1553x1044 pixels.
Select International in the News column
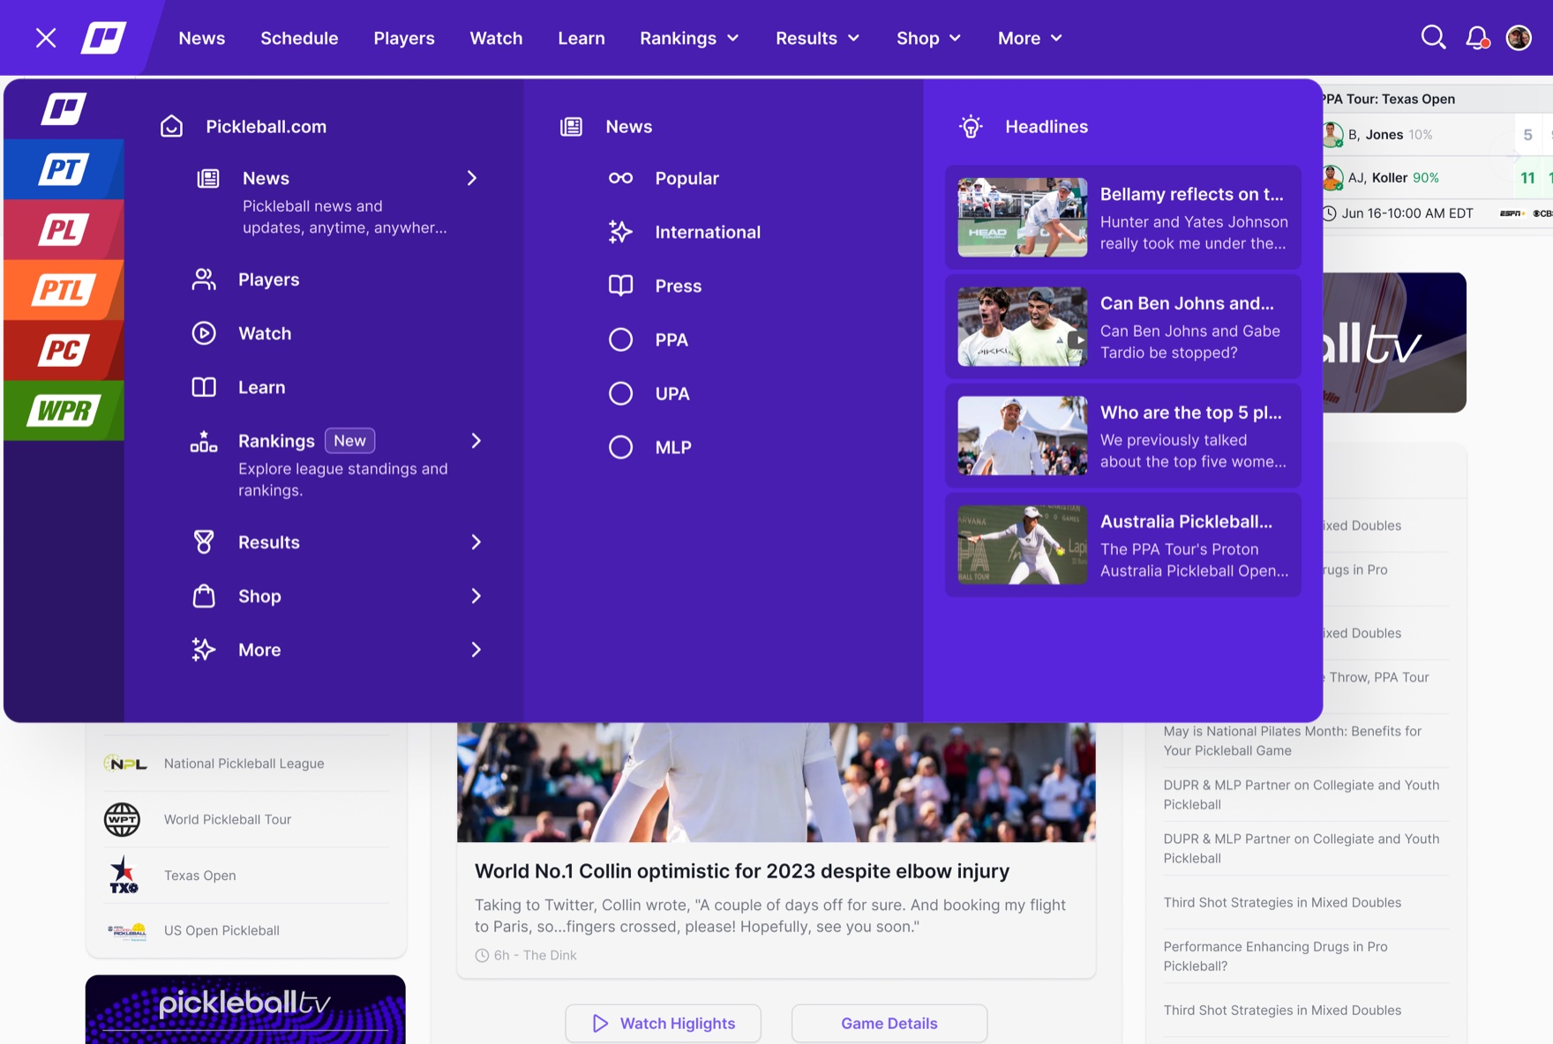tap(708, 232)
